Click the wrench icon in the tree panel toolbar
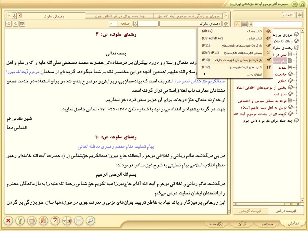 click(x=238, y=24)
